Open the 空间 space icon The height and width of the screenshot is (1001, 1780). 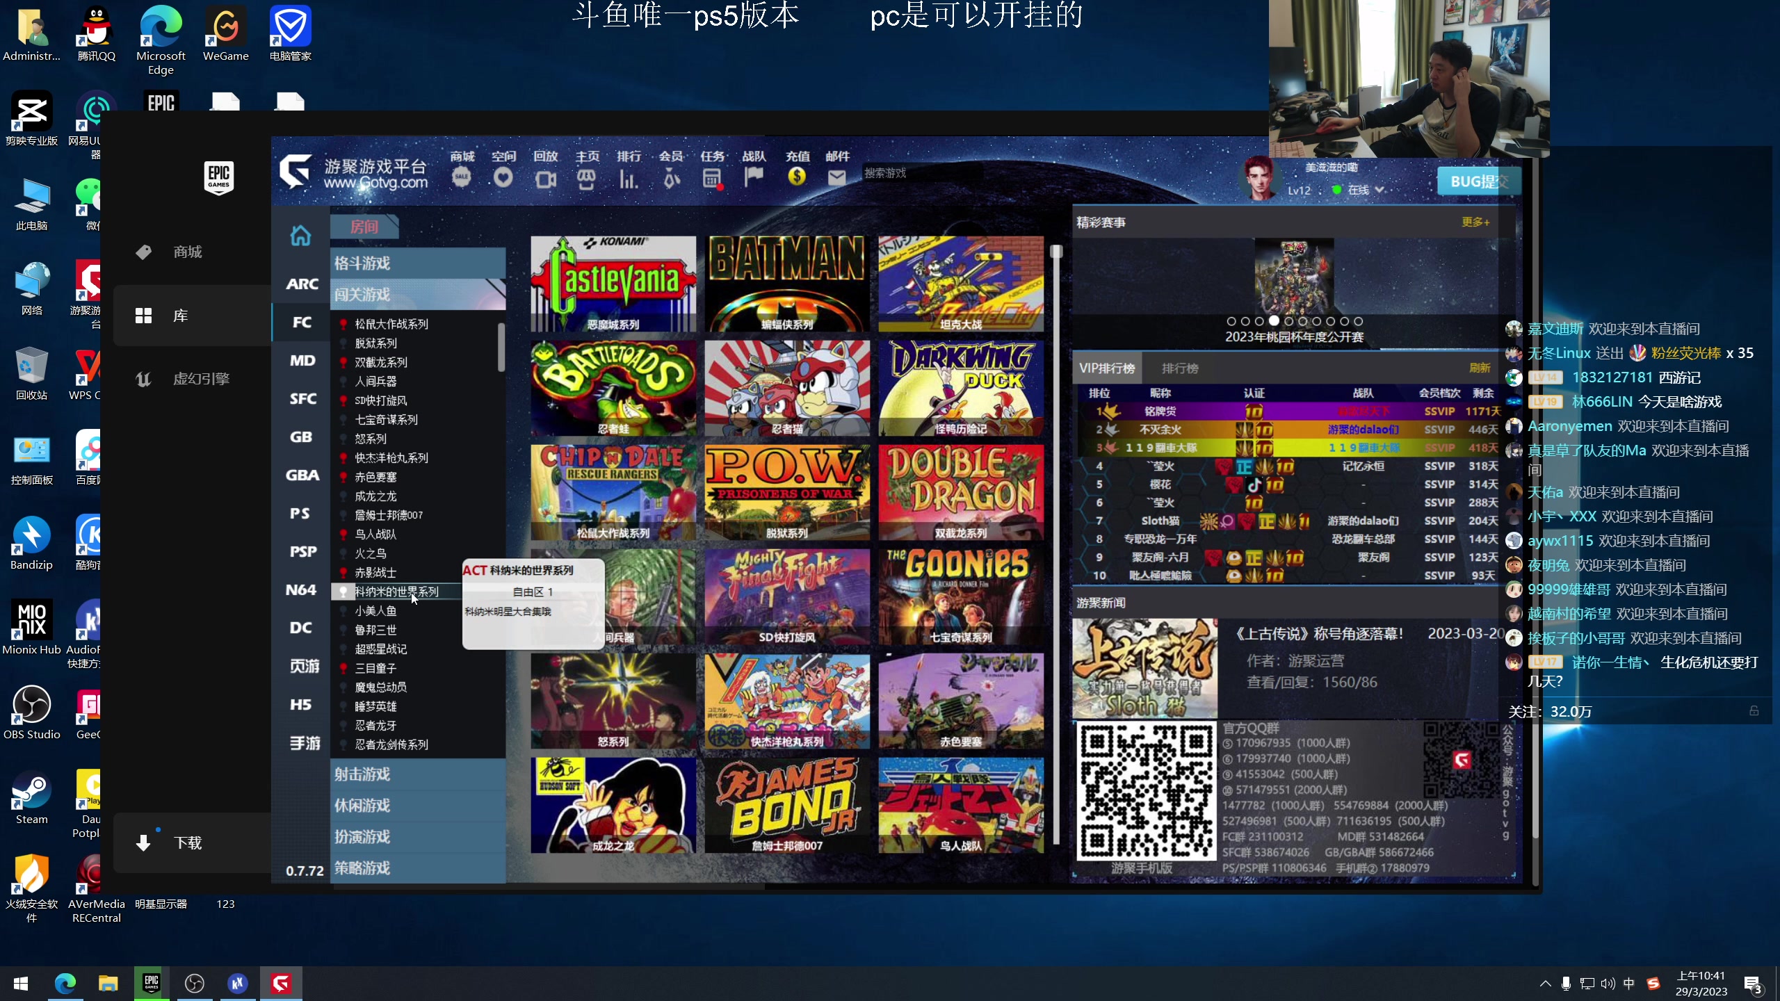503,178
